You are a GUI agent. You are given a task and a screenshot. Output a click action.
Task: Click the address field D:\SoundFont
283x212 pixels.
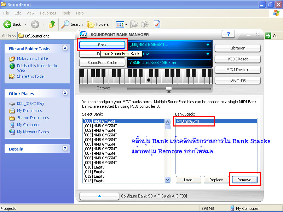pos(47,36)
